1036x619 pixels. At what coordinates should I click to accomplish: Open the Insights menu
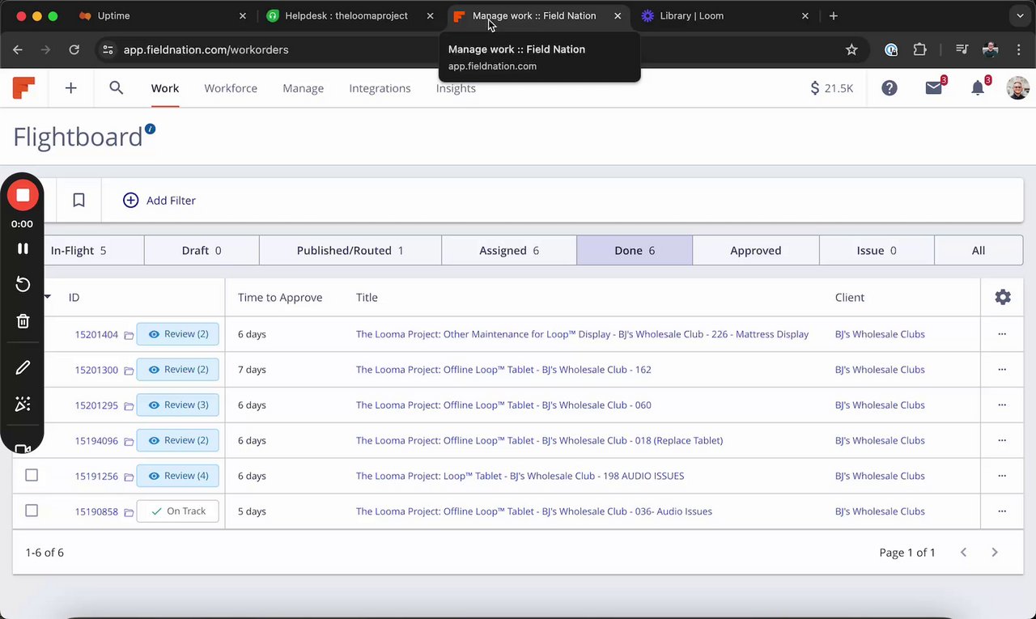(456, 88)
